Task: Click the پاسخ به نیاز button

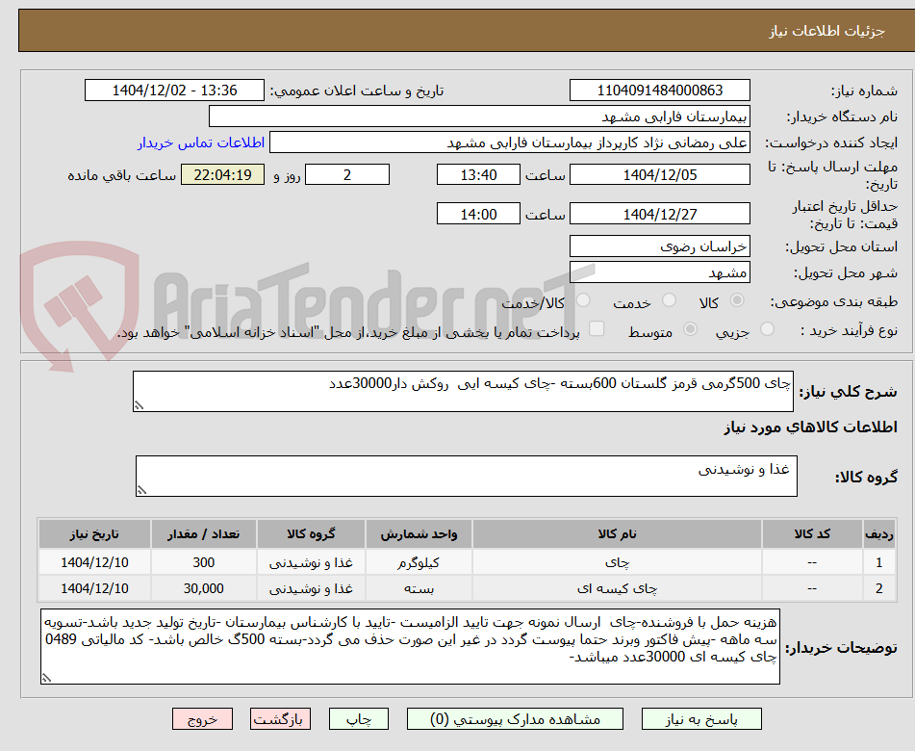Action: pos(701,719)
